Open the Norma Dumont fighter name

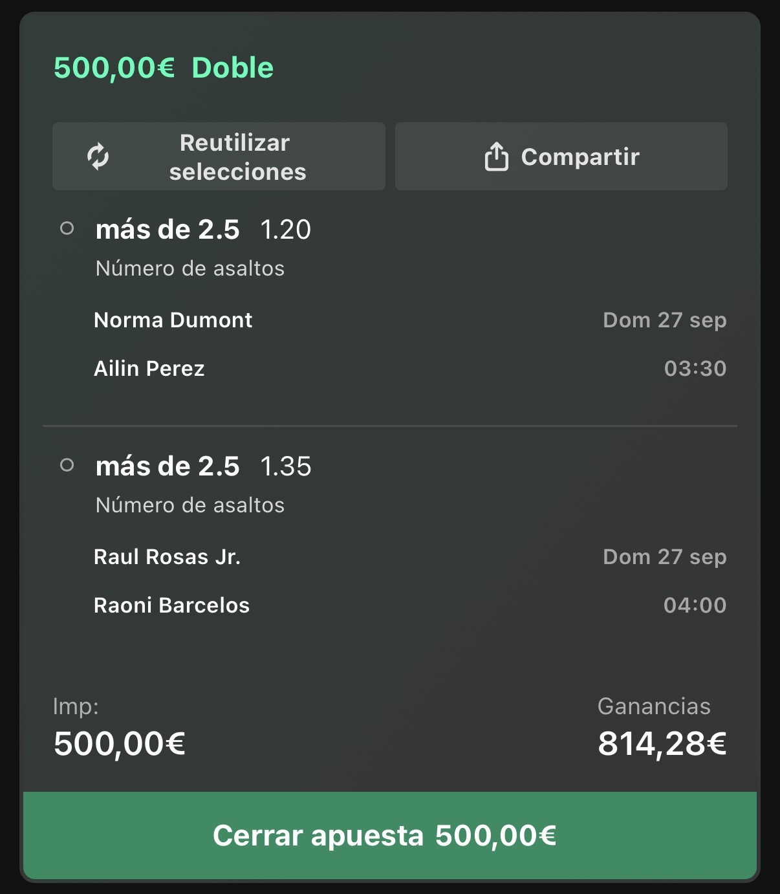coord(173,320)
